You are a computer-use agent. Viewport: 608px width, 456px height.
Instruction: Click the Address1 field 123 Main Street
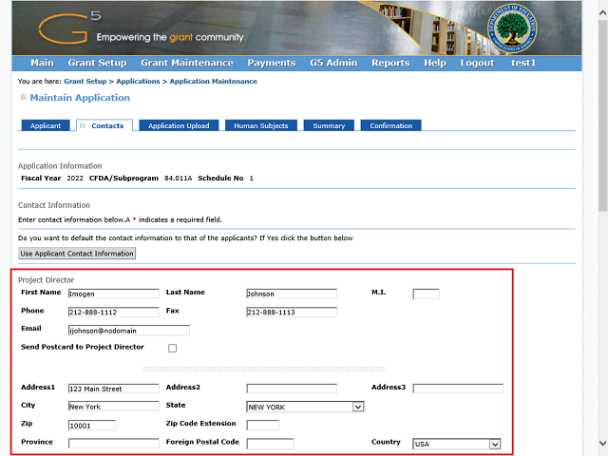pos(114,389)
